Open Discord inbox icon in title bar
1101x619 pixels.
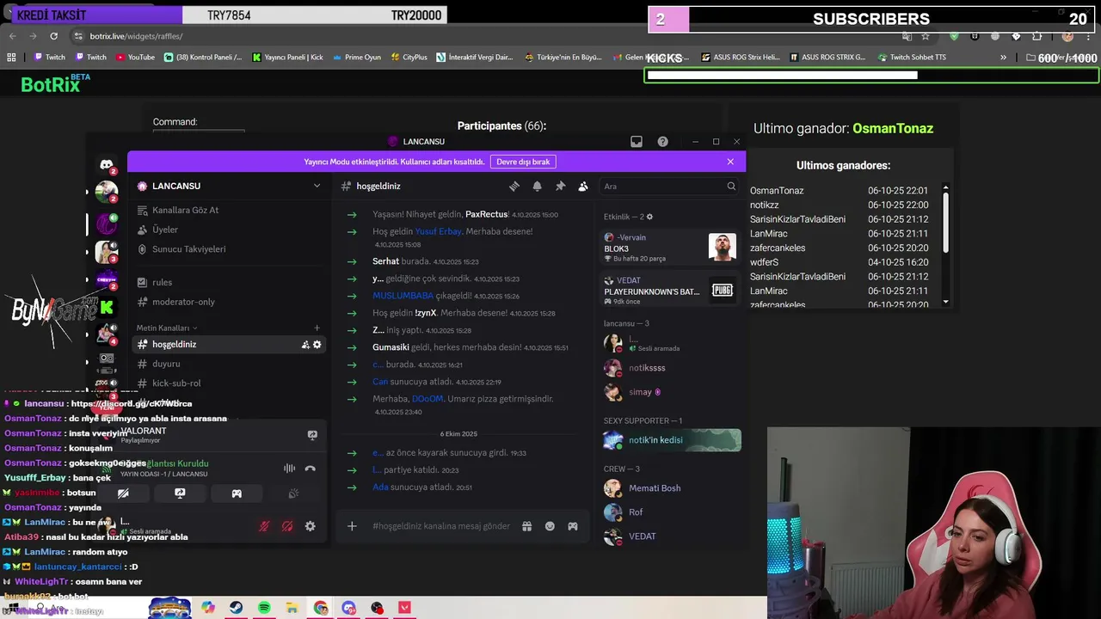[x=637, y=142]
